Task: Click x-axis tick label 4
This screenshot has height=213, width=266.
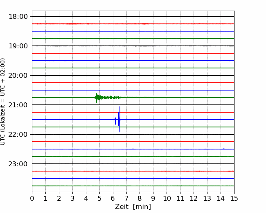Action: (86, 198)
